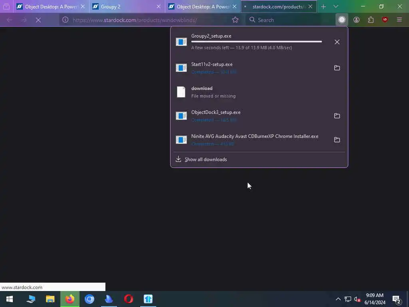Click the blank file icon for download
Image resolution: width=409 pixels, height=307 pixels.
pos(181,92)
